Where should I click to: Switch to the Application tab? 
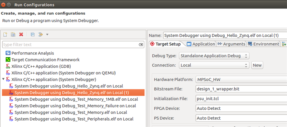pos(201,44)
